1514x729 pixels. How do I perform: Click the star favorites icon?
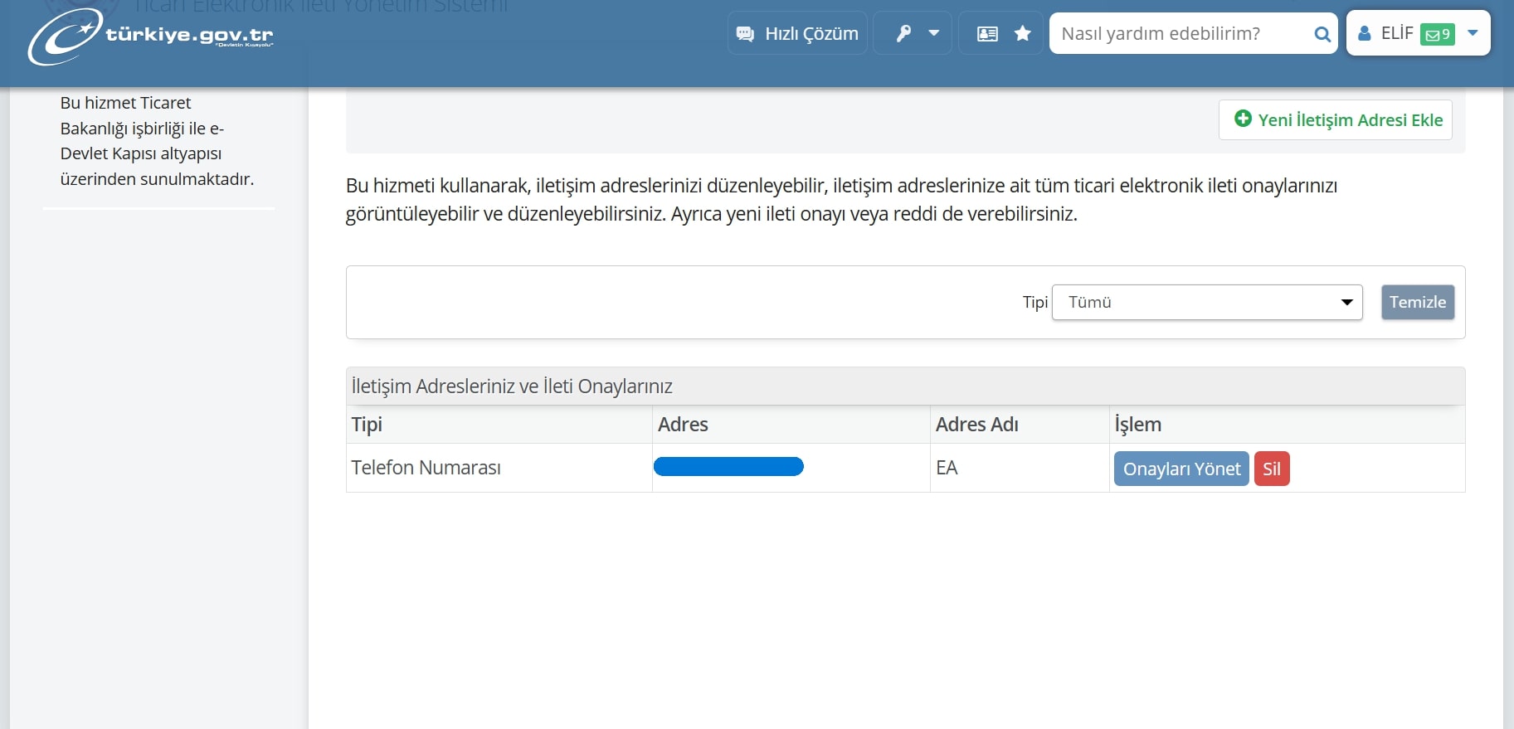[1023, 34]
